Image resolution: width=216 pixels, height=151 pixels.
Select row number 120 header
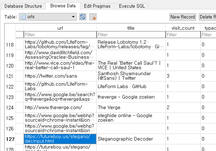[10, 66]
